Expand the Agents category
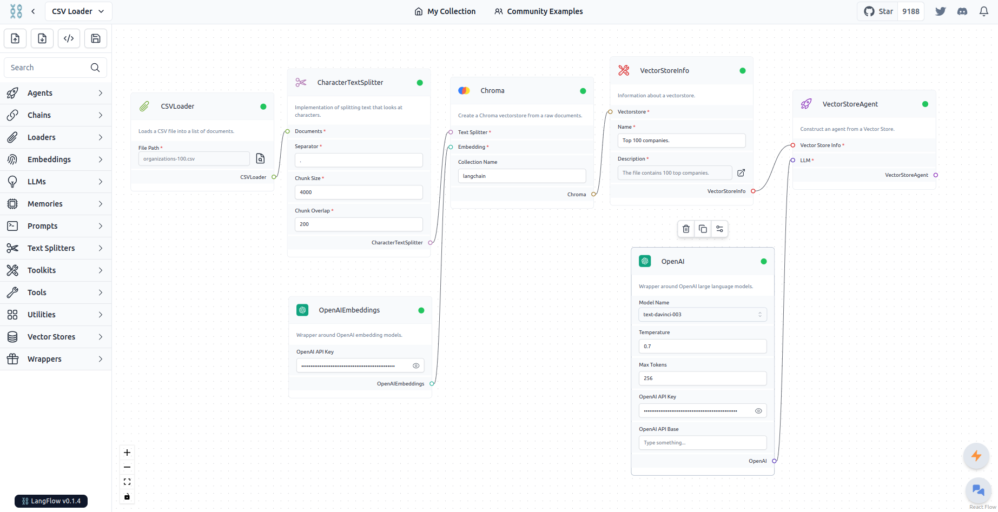 point(56,93)
